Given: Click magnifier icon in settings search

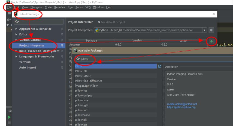Looking at the screenshot, I should click(17, 22).
